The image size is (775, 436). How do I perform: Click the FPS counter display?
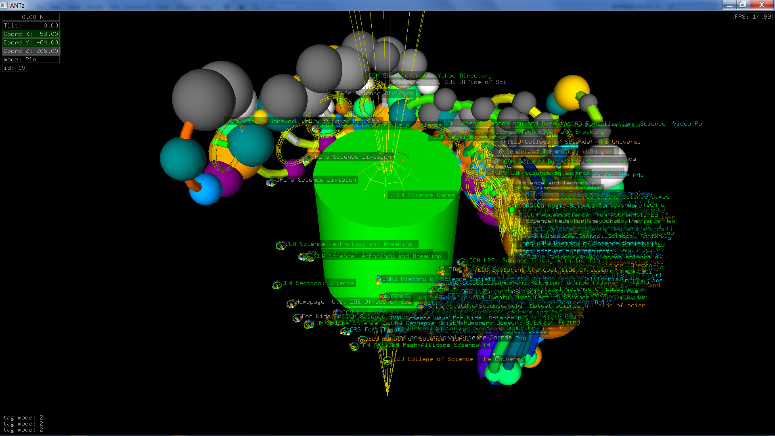tap(752, 17)
